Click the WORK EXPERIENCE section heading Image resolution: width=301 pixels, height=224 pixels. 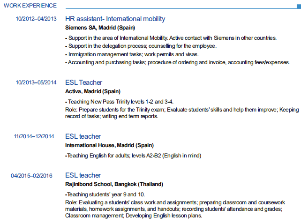pos(30,6)
